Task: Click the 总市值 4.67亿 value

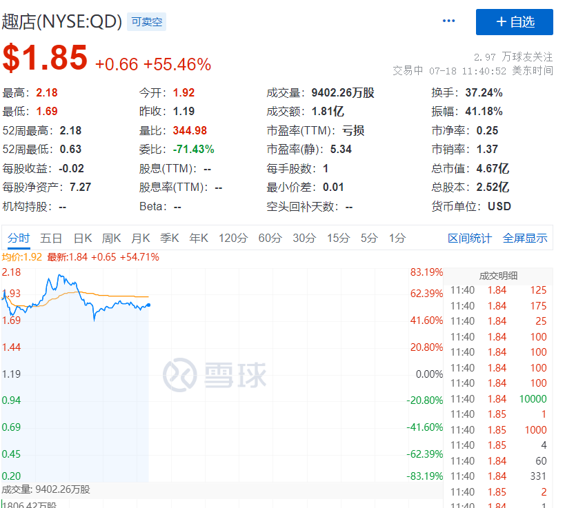Action: coord(493,168)
